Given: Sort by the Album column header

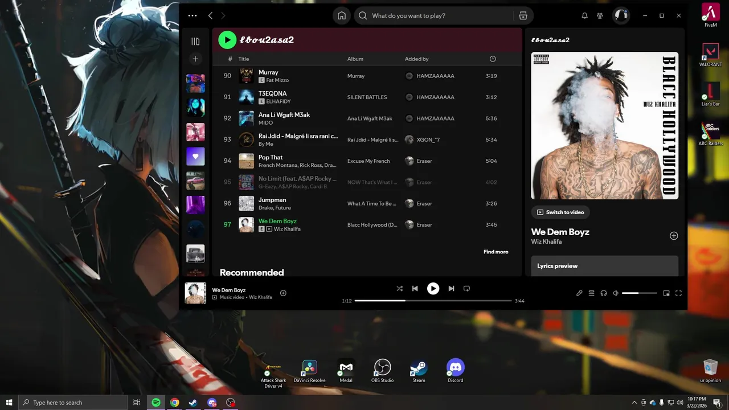Looking at the screenshot, I should pos(355,59).
